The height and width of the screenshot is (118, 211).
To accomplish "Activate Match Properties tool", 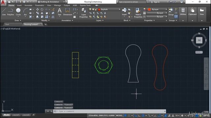I will click(138, 13).
